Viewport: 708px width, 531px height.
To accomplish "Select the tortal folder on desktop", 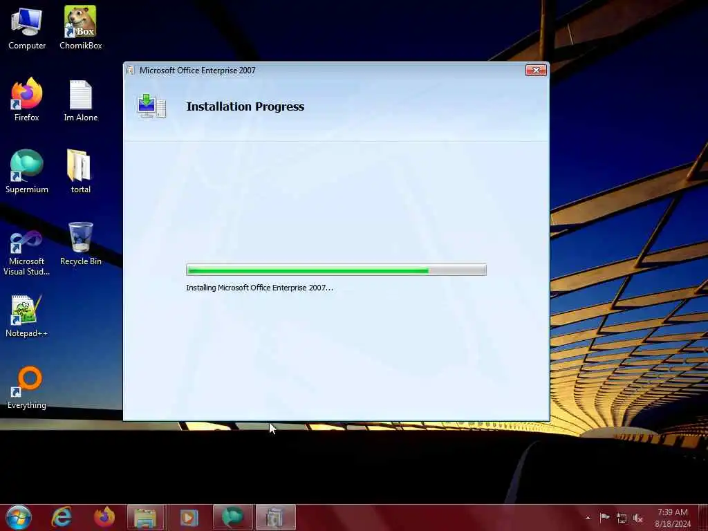I will [80, 172].
